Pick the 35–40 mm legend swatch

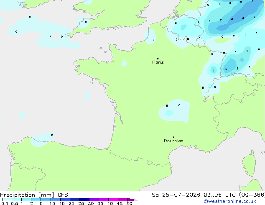pos(103,200)
